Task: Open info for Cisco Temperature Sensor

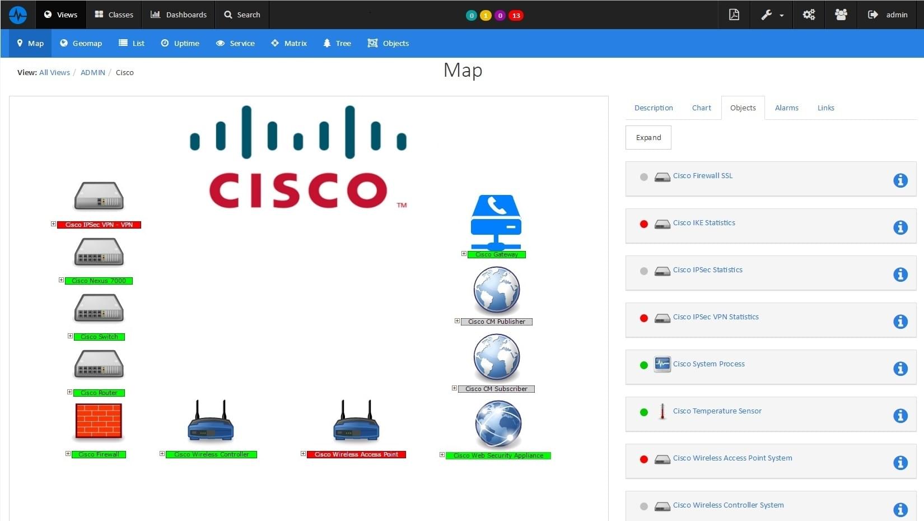Action: click(x=900, y=416)
